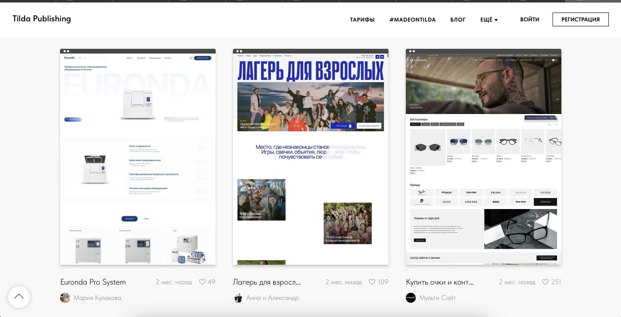Screen dimensions: 621x317
Task: Click the scroll-to-top arrow button
Action: point(19,297)
